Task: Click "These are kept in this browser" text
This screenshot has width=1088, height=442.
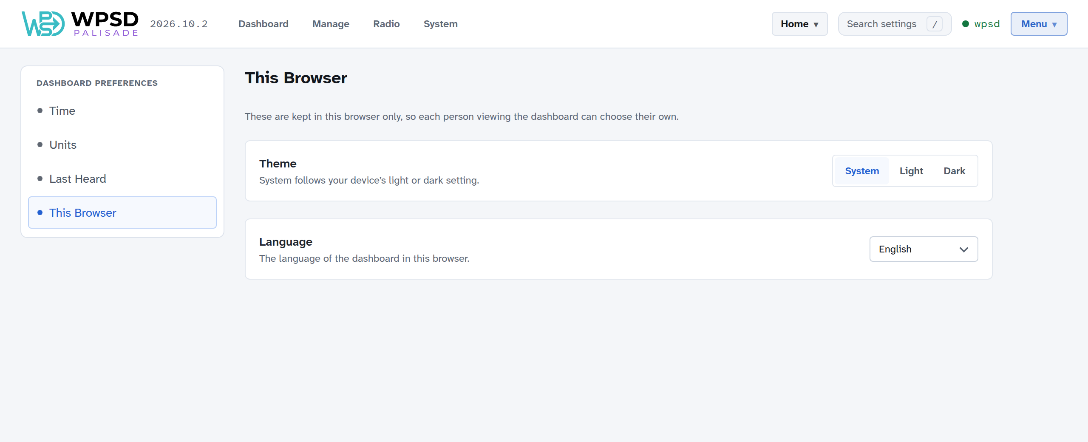Action: click(x=462, y=116)
